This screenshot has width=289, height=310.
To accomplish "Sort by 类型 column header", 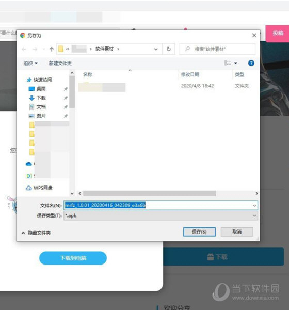I will coord(239,74).
